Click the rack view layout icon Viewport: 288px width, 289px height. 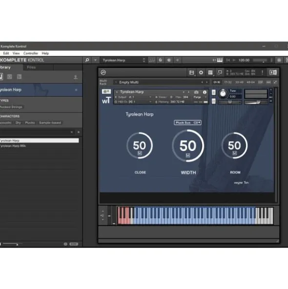point(210,73)
